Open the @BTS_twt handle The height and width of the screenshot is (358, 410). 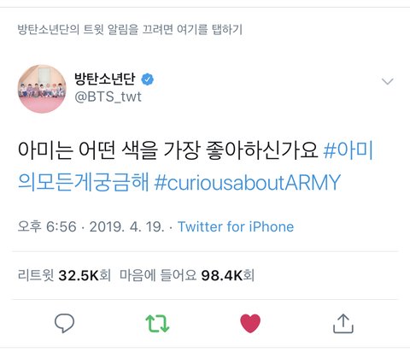108,97
